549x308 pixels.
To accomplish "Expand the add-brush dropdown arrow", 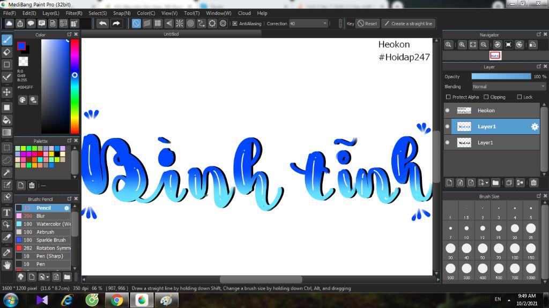I will click(x=48, y=278).
